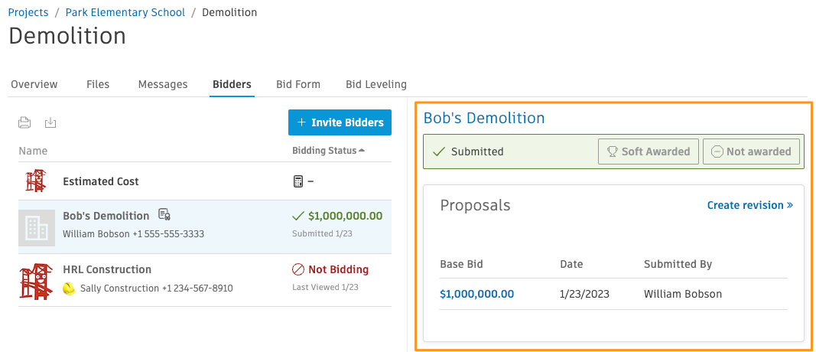Toggle the Soft Awarded status button
816x352 pixels.
tap(649, 152)
